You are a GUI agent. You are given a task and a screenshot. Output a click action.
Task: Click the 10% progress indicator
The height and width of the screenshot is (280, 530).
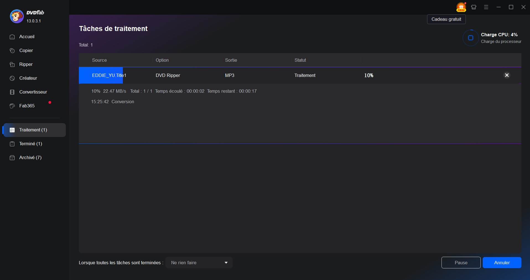(369, 75)
